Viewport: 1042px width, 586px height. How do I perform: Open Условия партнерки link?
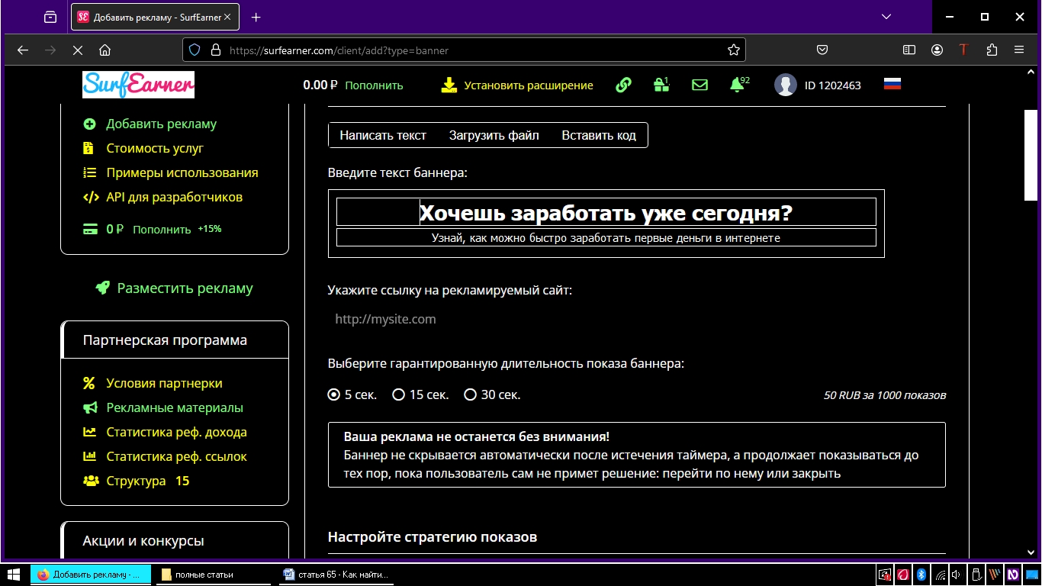click(x=164, y=383)
